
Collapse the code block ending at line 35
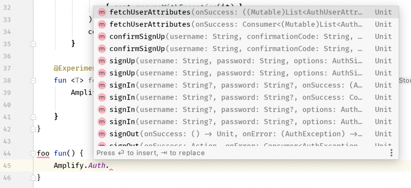point(33,44)
